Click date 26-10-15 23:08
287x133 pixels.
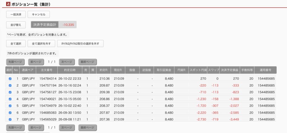(x=70, y=92)
